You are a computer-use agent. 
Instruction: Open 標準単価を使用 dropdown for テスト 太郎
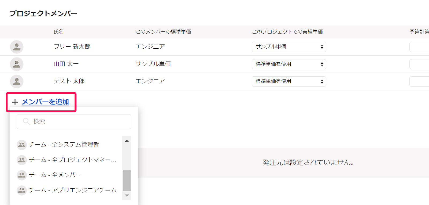[x=289, y=81]
